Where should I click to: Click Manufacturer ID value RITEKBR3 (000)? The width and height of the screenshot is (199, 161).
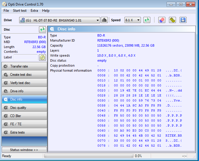tap(108, 40)
